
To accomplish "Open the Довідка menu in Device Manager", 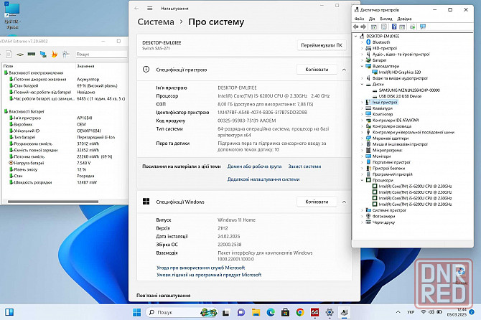I will [x=404, y=19].
